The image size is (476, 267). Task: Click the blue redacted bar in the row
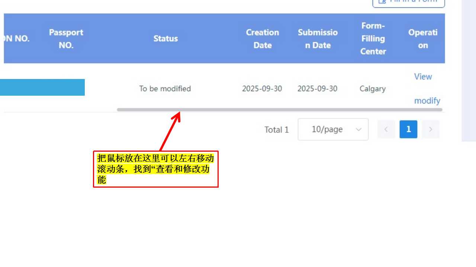(x=42, y=87)
